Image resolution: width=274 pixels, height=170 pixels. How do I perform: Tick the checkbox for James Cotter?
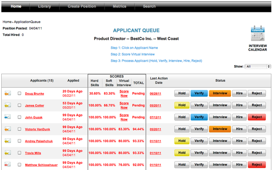pyautogui.click(x=19, y=105)
